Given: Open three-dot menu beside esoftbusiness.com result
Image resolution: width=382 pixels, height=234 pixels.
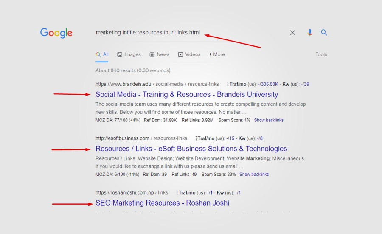Looking at the screenshot, I should (196, 138).
